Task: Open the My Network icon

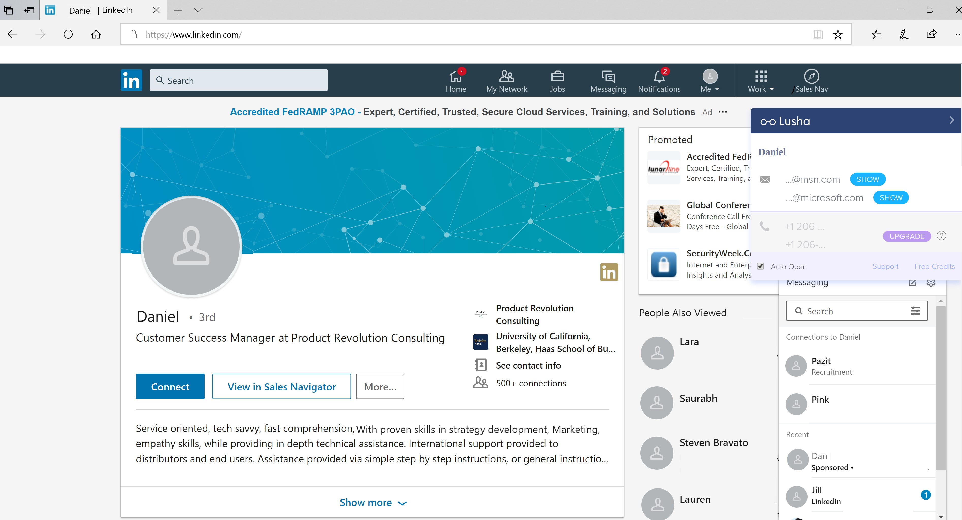Action: point(506,77)
